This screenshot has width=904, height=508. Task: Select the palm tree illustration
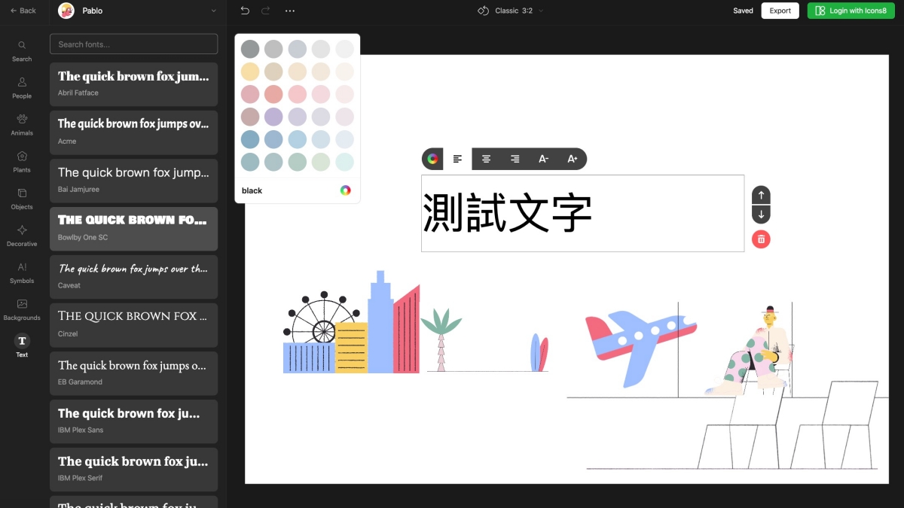pos(441,339)
